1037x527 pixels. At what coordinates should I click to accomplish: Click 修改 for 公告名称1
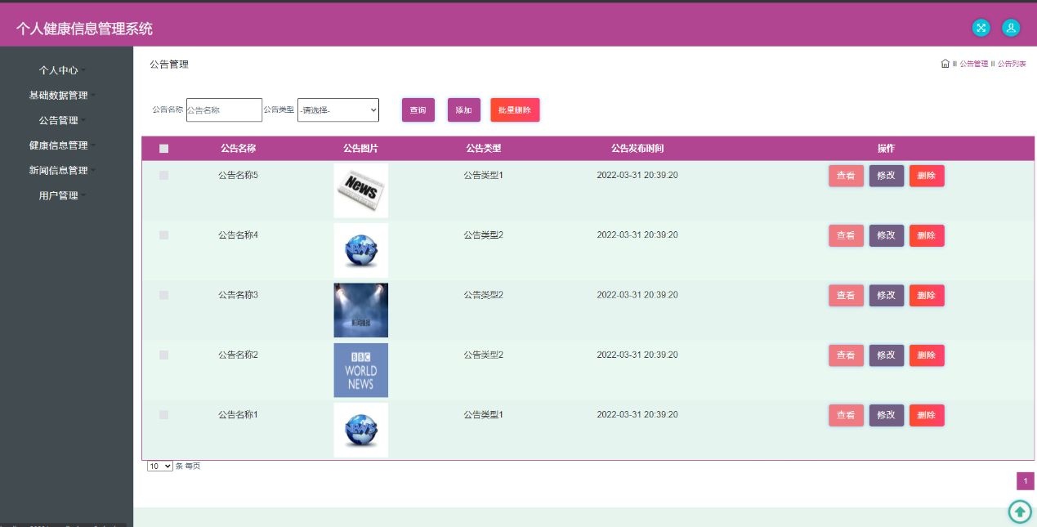[x=887, y=415]
